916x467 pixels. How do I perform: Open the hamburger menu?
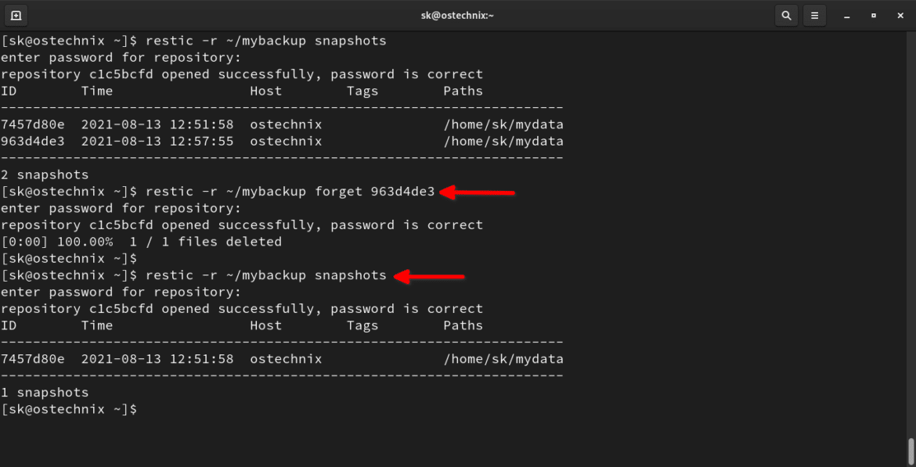[x=814, y=15]
